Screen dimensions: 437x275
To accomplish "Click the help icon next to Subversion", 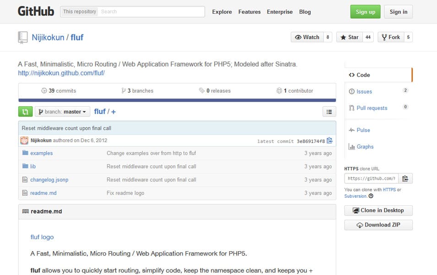I will (371, 196).
